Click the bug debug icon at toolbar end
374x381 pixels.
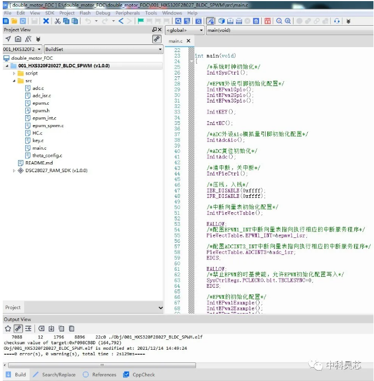point(348,21)
